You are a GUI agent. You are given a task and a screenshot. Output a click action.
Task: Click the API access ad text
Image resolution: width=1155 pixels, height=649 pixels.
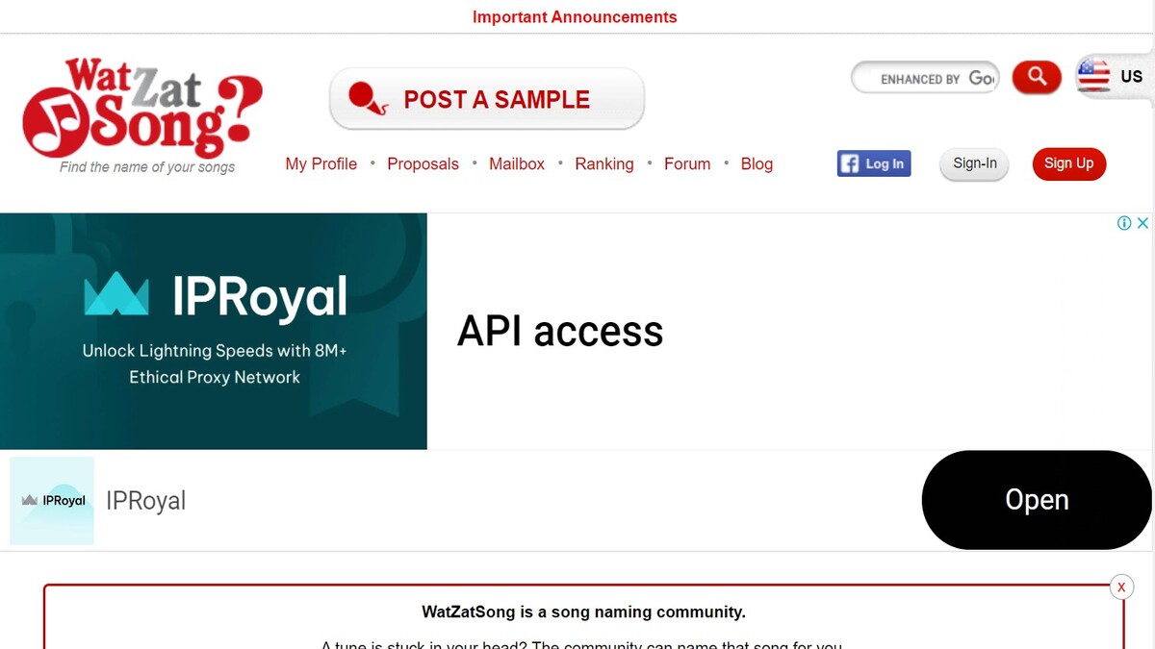click(560, 332)
